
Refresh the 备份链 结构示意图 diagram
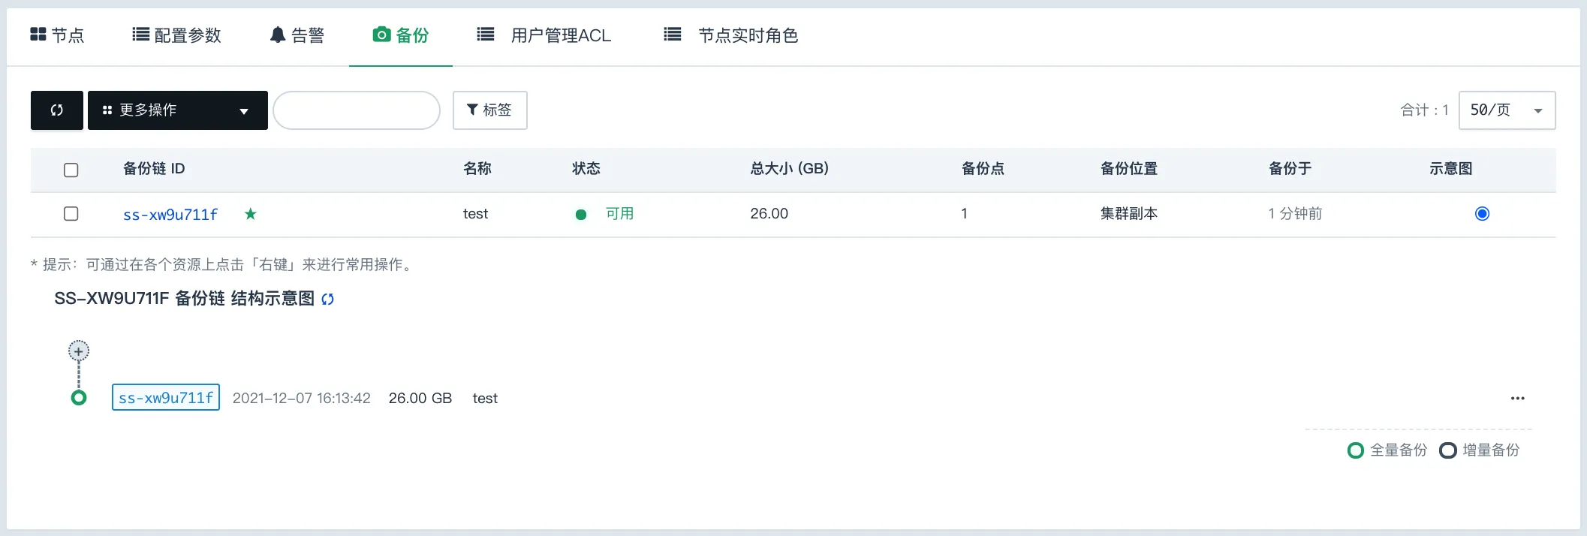click(x=327, y=298)
